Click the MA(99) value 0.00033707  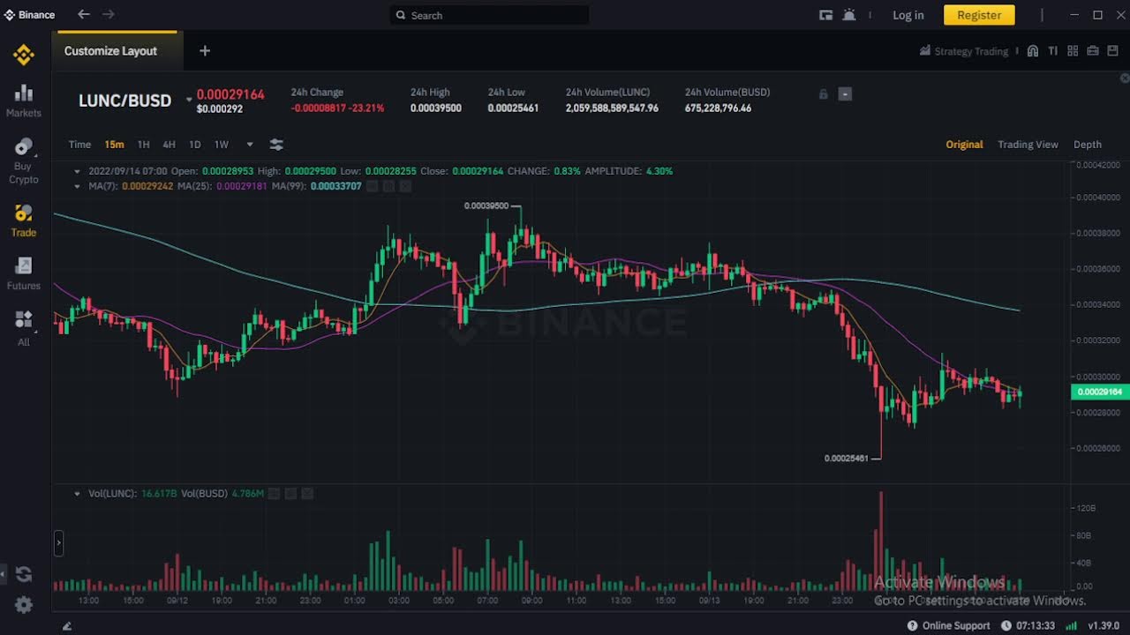click(336, 186)
